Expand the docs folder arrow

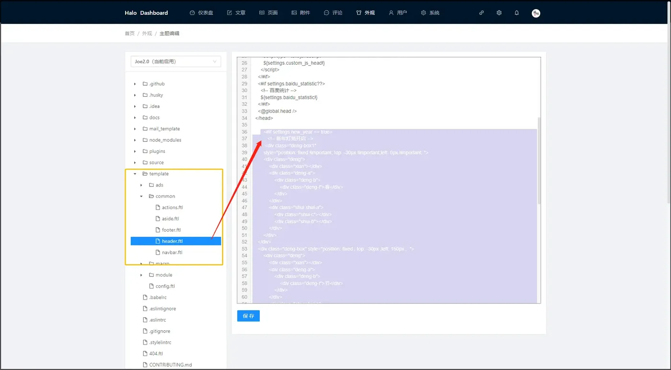135,117
